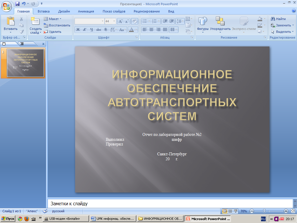The image size is (297, 223).
Task: Increase the font size
Action: [120, 21]
